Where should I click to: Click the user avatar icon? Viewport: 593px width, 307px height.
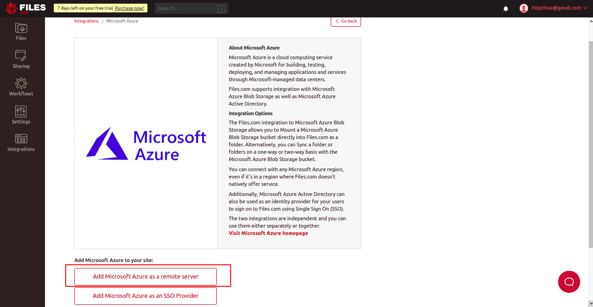(524, 8)
